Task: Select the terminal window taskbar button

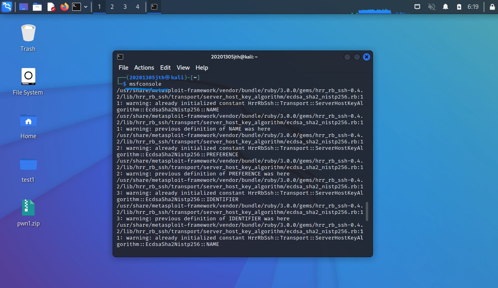Action: (154, 7)
